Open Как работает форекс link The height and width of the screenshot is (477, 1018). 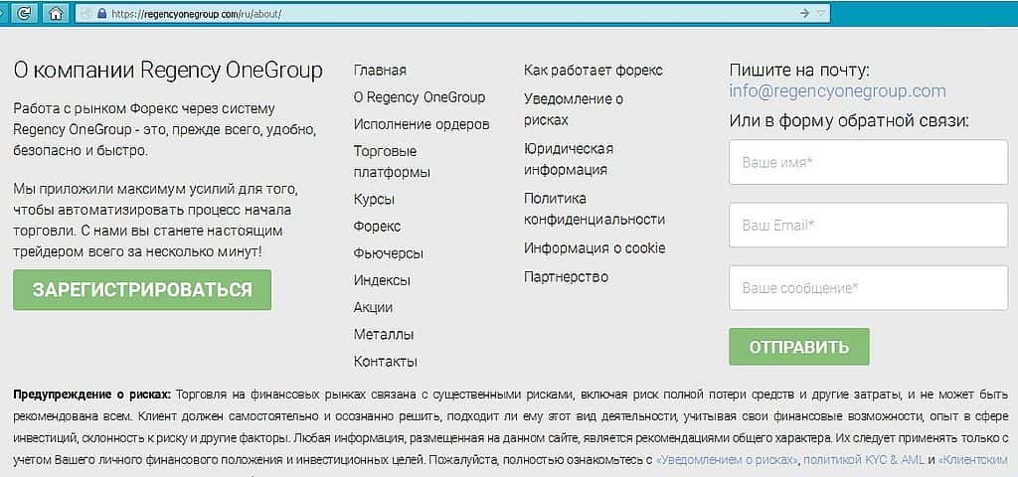click(594, 71)
